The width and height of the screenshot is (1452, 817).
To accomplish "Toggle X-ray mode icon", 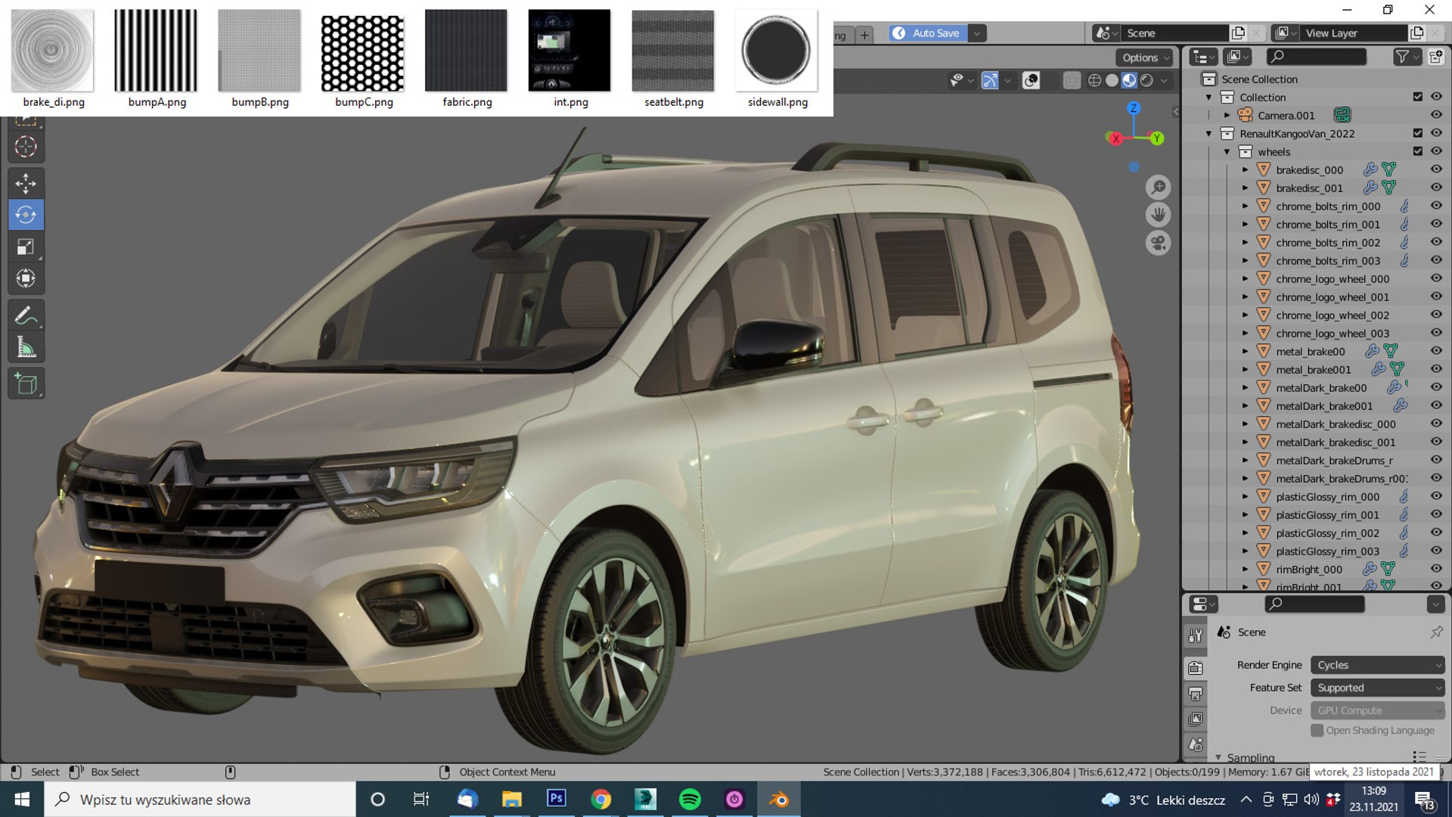I will (x=1072, y=80).
